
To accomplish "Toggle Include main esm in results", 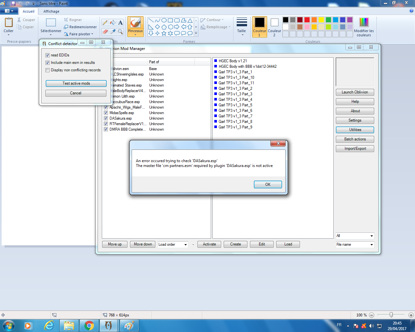I will click(48, 63).
